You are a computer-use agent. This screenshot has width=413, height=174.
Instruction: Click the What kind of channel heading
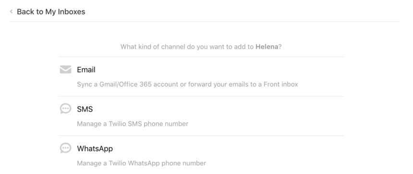click(x=201, y=47)
